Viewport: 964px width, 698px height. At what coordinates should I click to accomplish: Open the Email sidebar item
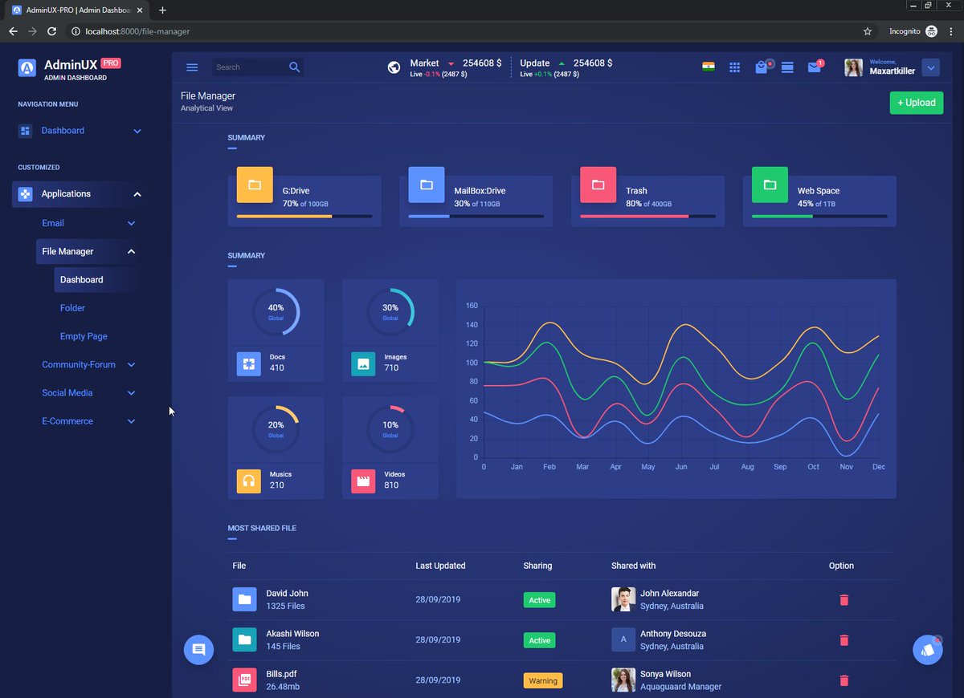[53, 223]
